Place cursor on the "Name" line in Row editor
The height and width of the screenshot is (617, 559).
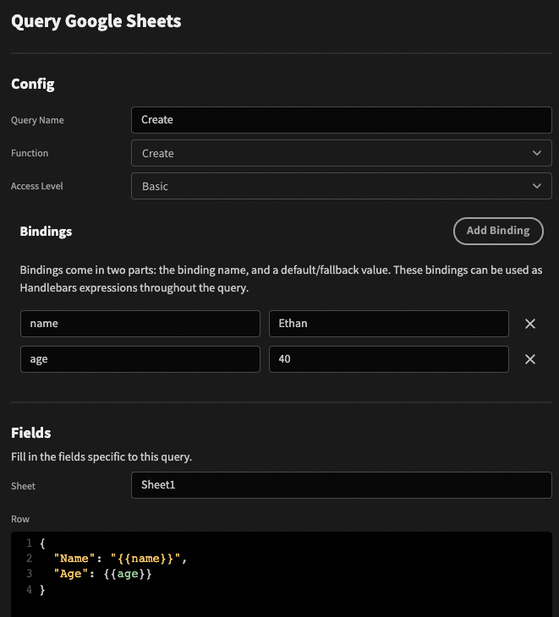tap(120, 559)
